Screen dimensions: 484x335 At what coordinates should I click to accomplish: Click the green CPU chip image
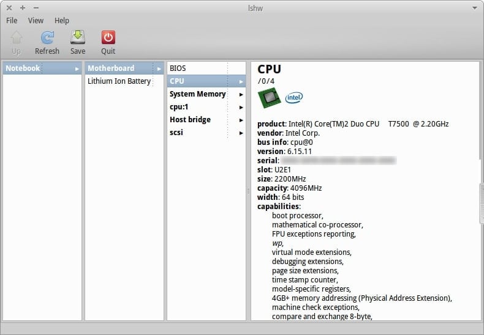(x=269, y=98)
